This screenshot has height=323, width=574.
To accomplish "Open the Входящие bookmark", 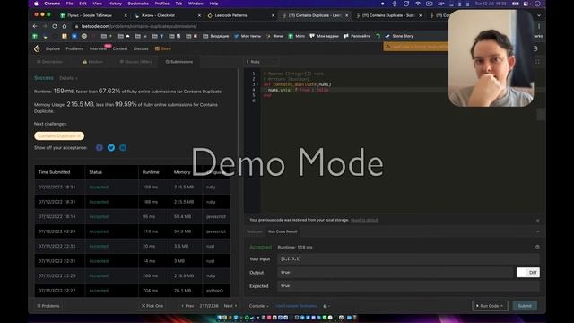I will coord(216,36).
